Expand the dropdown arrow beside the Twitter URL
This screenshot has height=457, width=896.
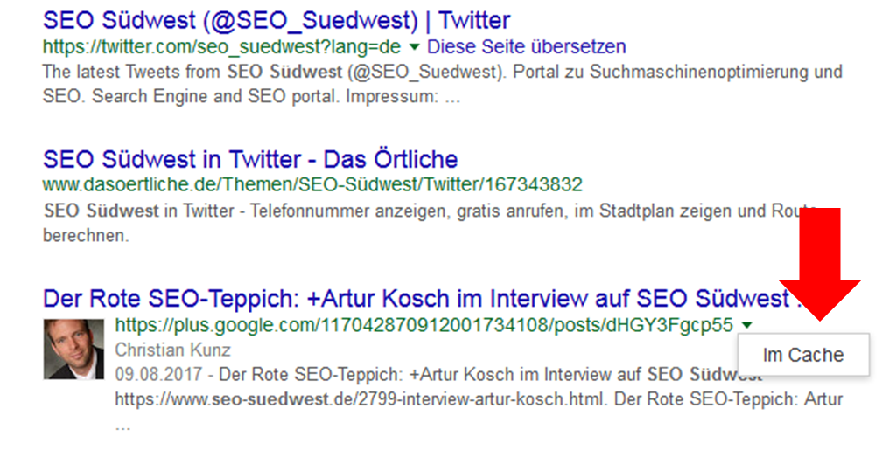pyautogui.click(x=415, y=46)
